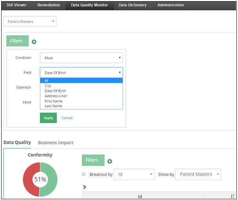Image resolution: width=238 pixels, height=200 pixels.
Task: Go to the Data Dictionary tab
Action: (x=132, y=5)
